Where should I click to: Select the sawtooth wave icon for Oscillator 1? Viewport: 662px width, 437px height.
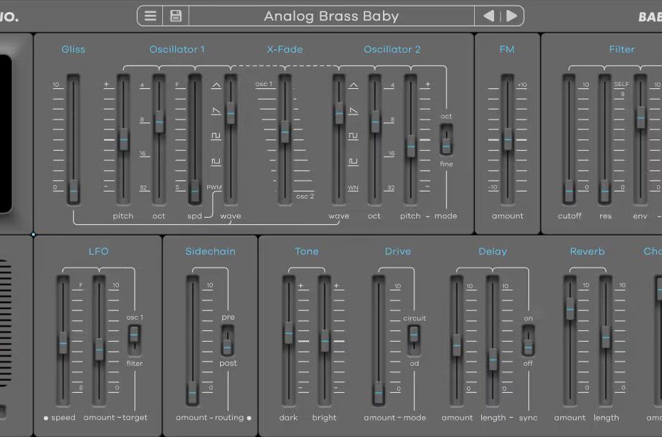[216, 111]
